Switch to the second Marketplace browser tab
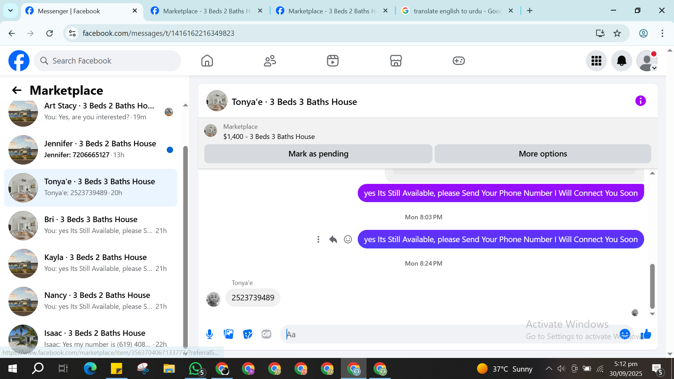Viewport: 674px width, 379px height. (207, 11)
